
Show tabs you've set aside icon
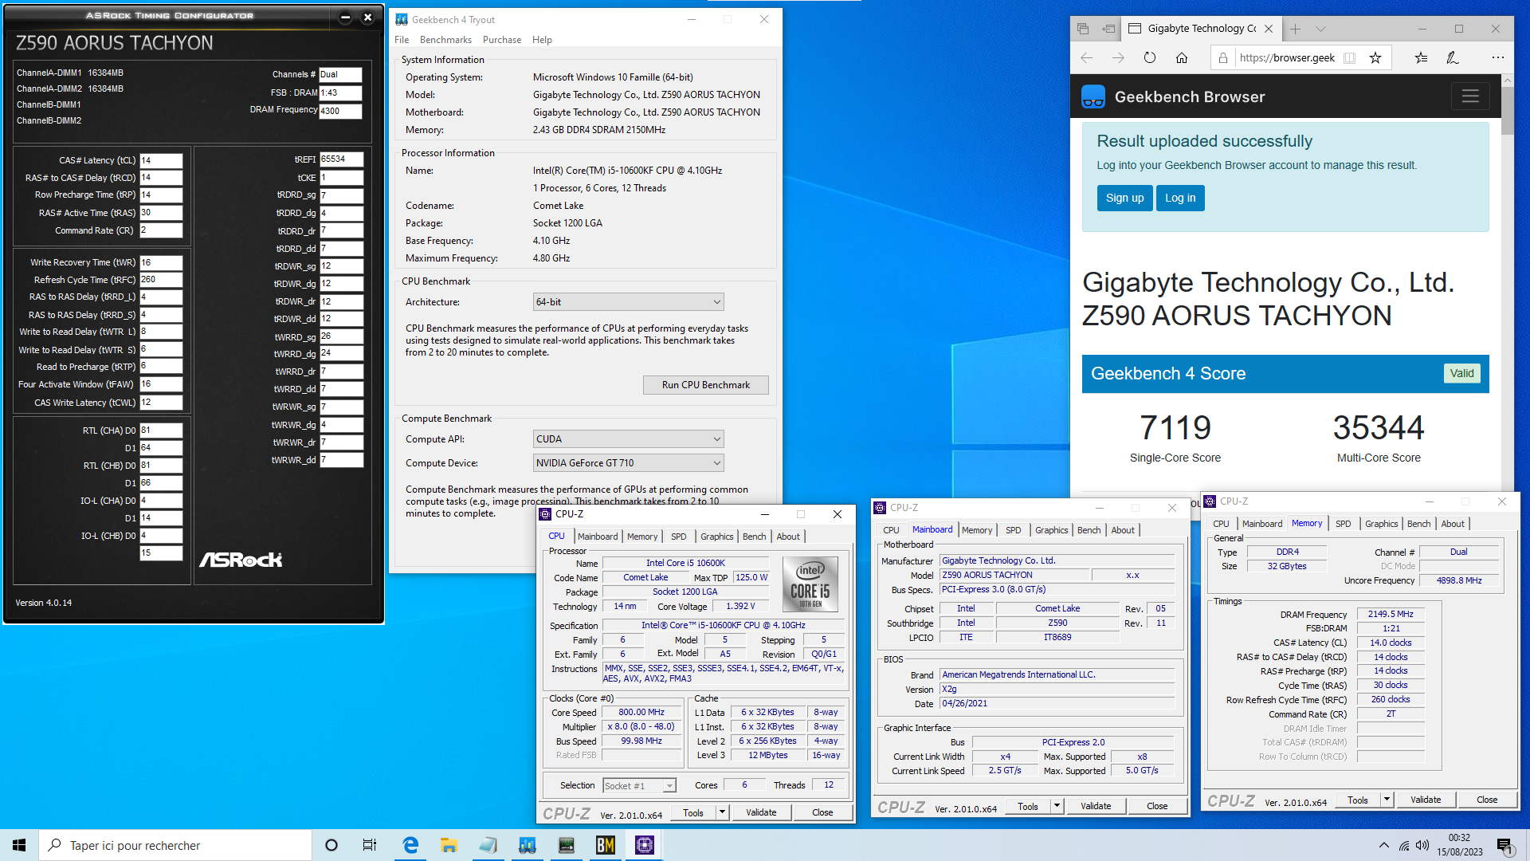click(x=1083, y=29)
